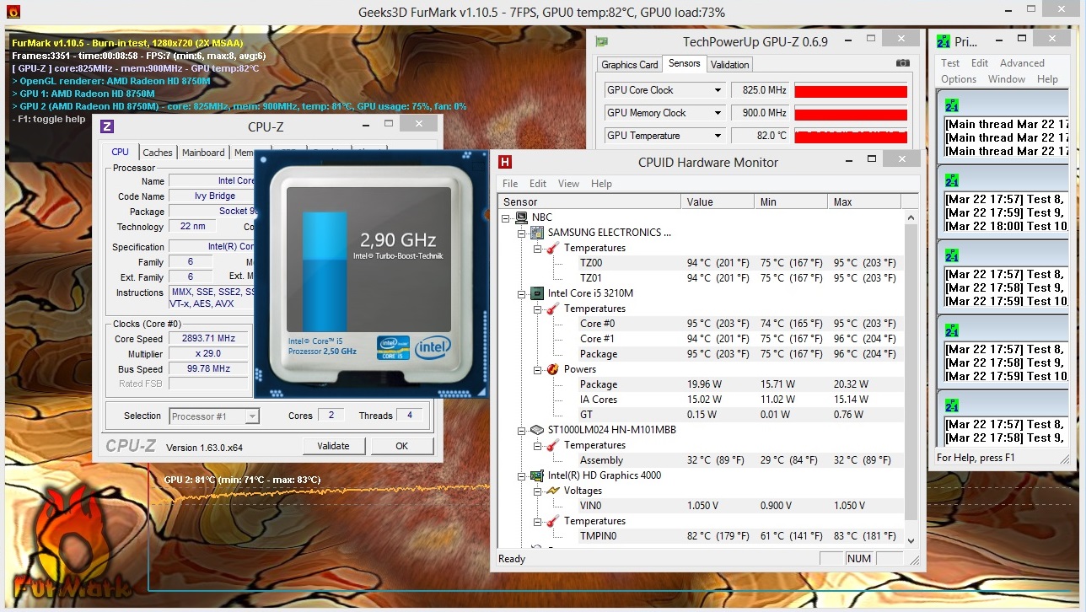
Task: Collapse the SAMSUNG ELECTRONICS node
Action: tap(521, 233)
